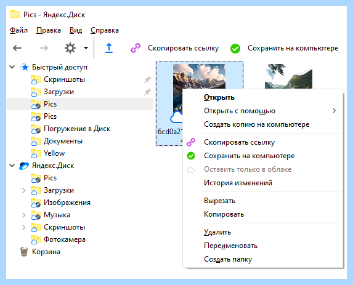Select Яндекс.Диск root in tree
Image resolution: width=353 pixels, height=285 pixels.
(x=53, y=166)
